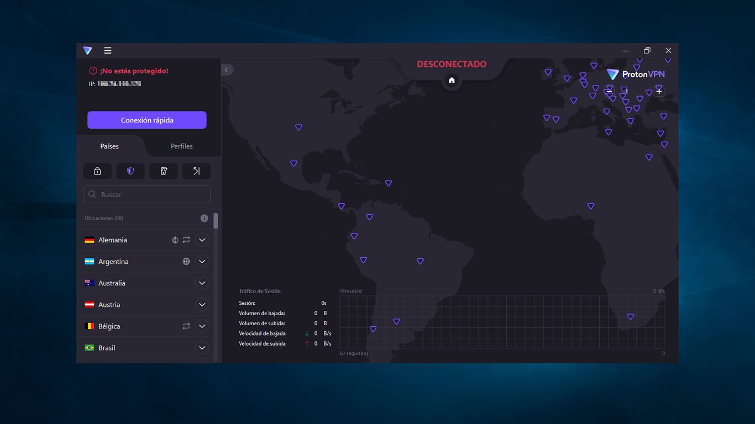Click the home marker under DESCONECTADO

[x=452, y=81]
